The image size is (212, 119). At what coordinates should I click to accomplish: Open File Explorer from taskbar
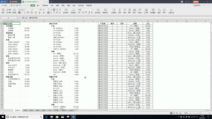pyautogui.click(x=52, y=117)
